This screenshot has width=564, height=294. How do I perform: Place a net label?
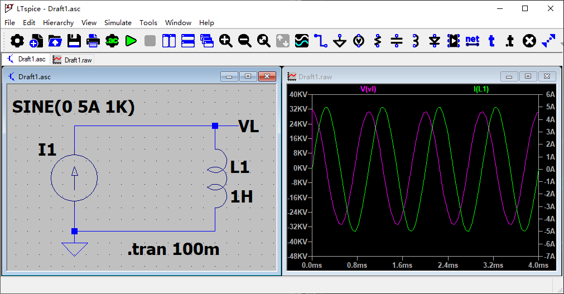(x=473, y=41)
